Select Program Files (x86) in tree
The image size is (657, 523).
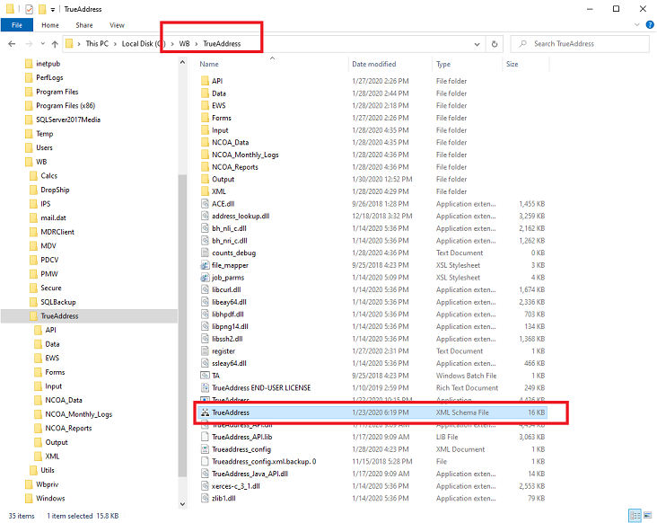pos(66,106)
